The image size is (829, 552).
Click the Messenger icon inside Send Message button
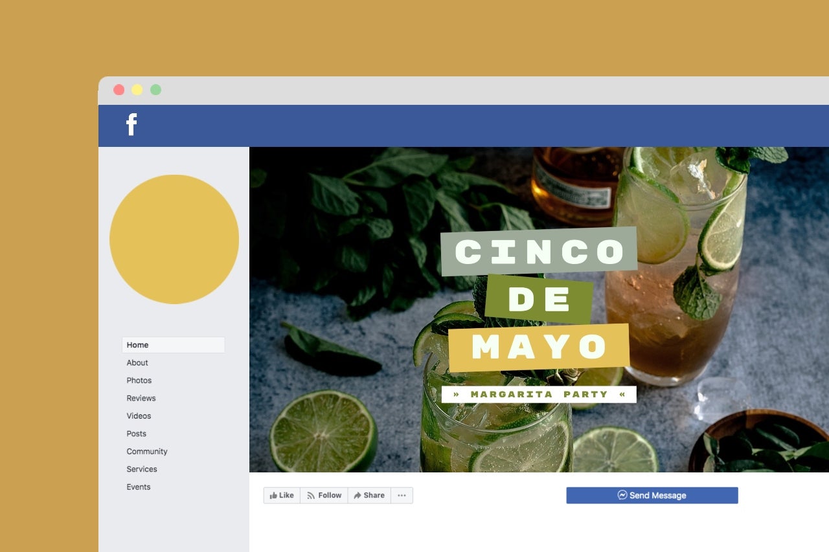621,494
